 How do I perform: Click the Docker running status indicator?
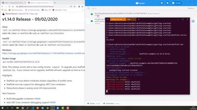coord(94,103)
